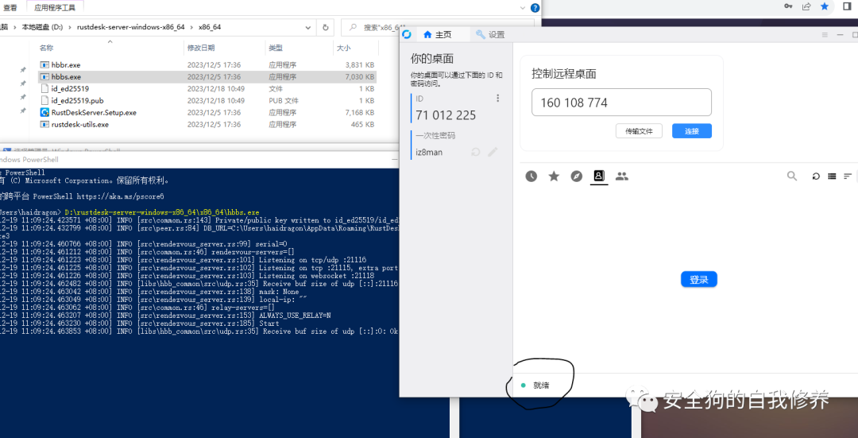Open the peer sort options icon
This screenshot has height=438, width=858.
pyautogui.click(x=848, y=176)
